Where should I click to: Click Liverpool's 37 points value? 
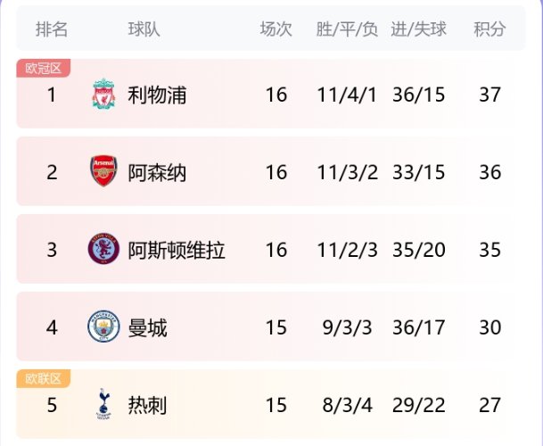(490, 95)
